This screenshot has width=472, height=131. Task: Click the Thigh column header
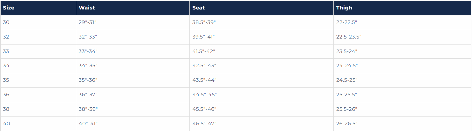(344, 8)
